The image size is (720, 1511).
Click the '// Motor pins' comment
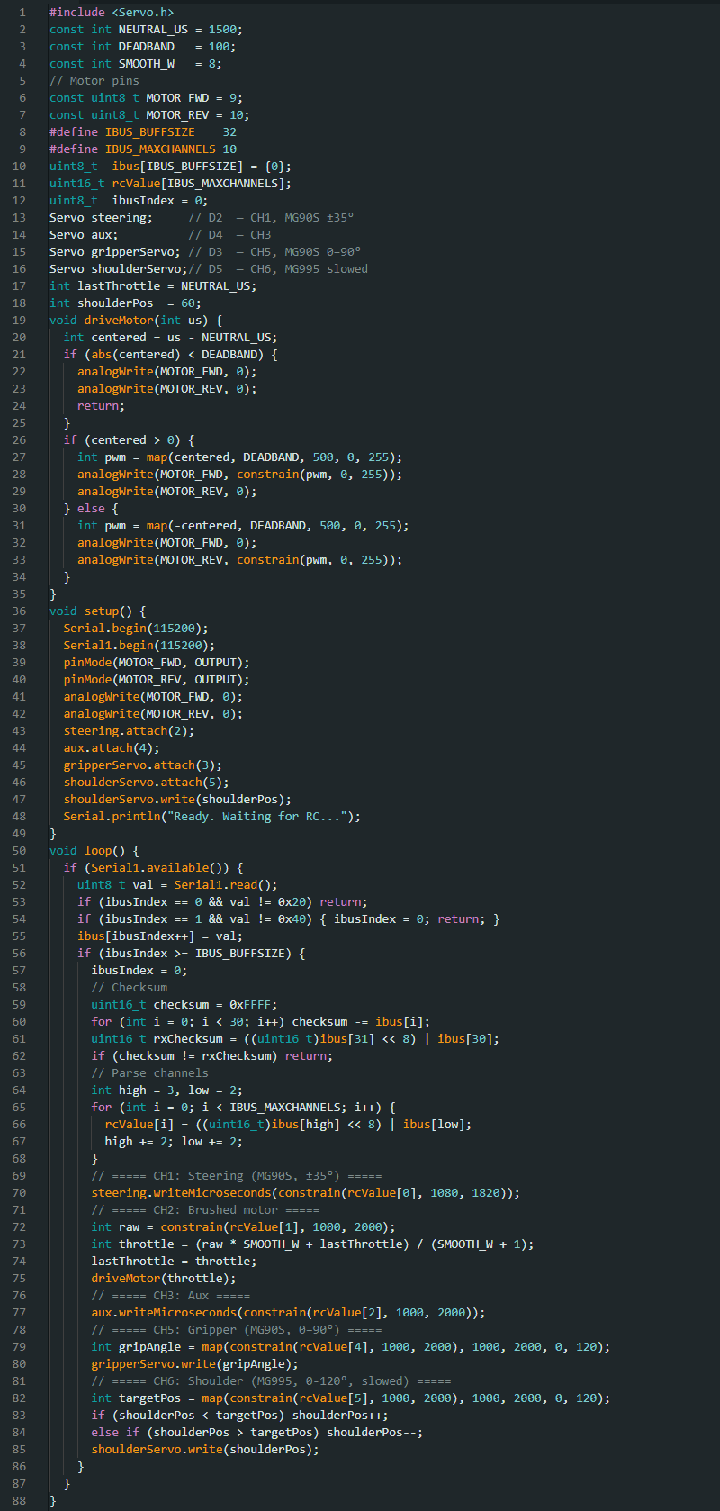click(94, 81)
